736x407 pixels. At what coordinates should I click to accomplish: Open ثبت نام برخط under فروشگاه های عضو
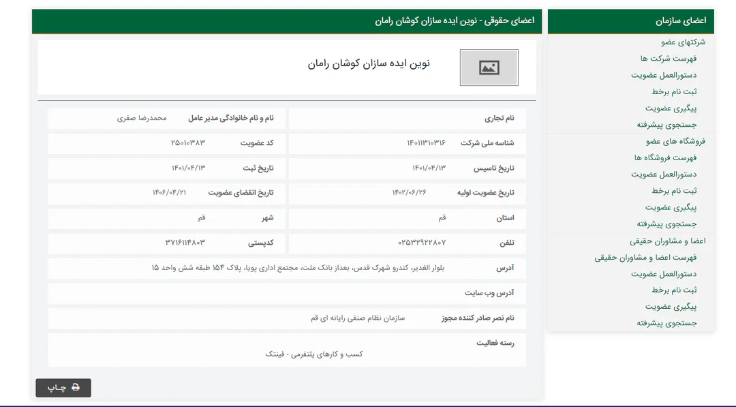(674, 191)
